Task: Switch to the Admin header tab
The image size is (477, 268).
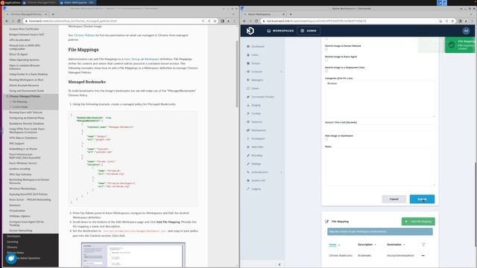Action: click(309, 31)
